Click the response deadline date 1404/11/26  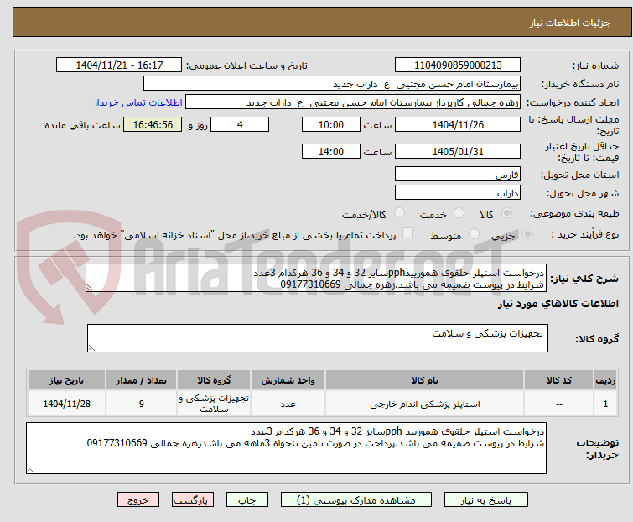[458, 124]
